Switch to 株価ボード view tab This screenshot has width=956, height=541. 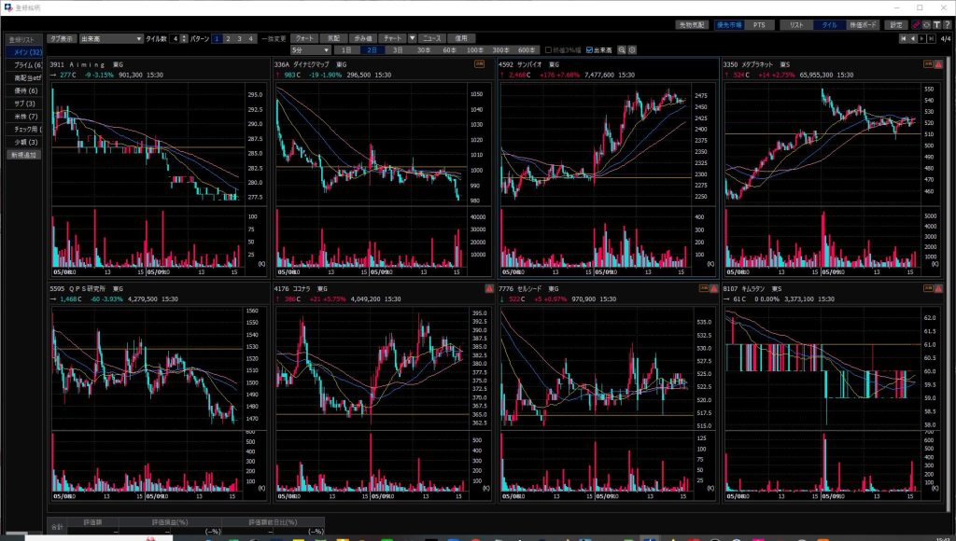[862, 25]
